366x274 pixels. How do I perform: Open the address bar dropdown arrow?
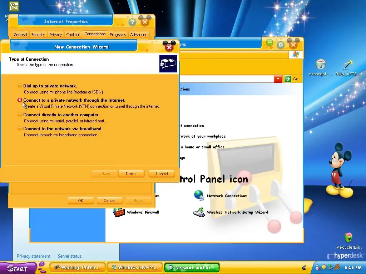coord(278,79)
